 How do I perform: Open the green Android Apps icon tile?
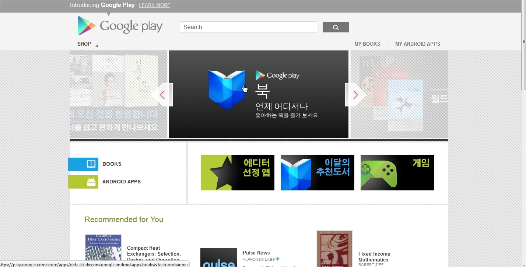(x=83, y=182)
